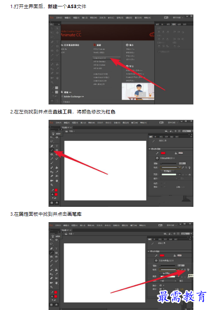Click WebGL preview entry in step 1

(x=99, y=52)
